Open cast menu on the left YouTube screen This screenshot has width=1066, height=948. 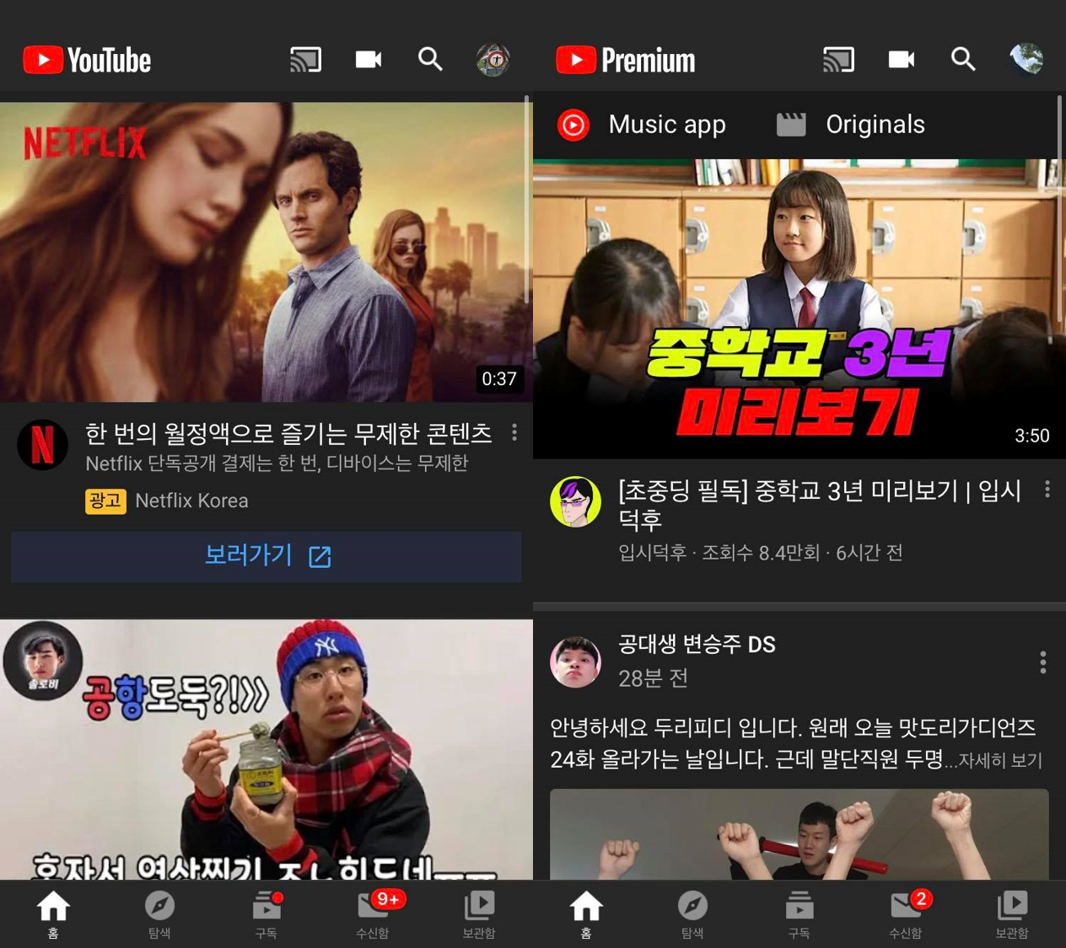305,60
